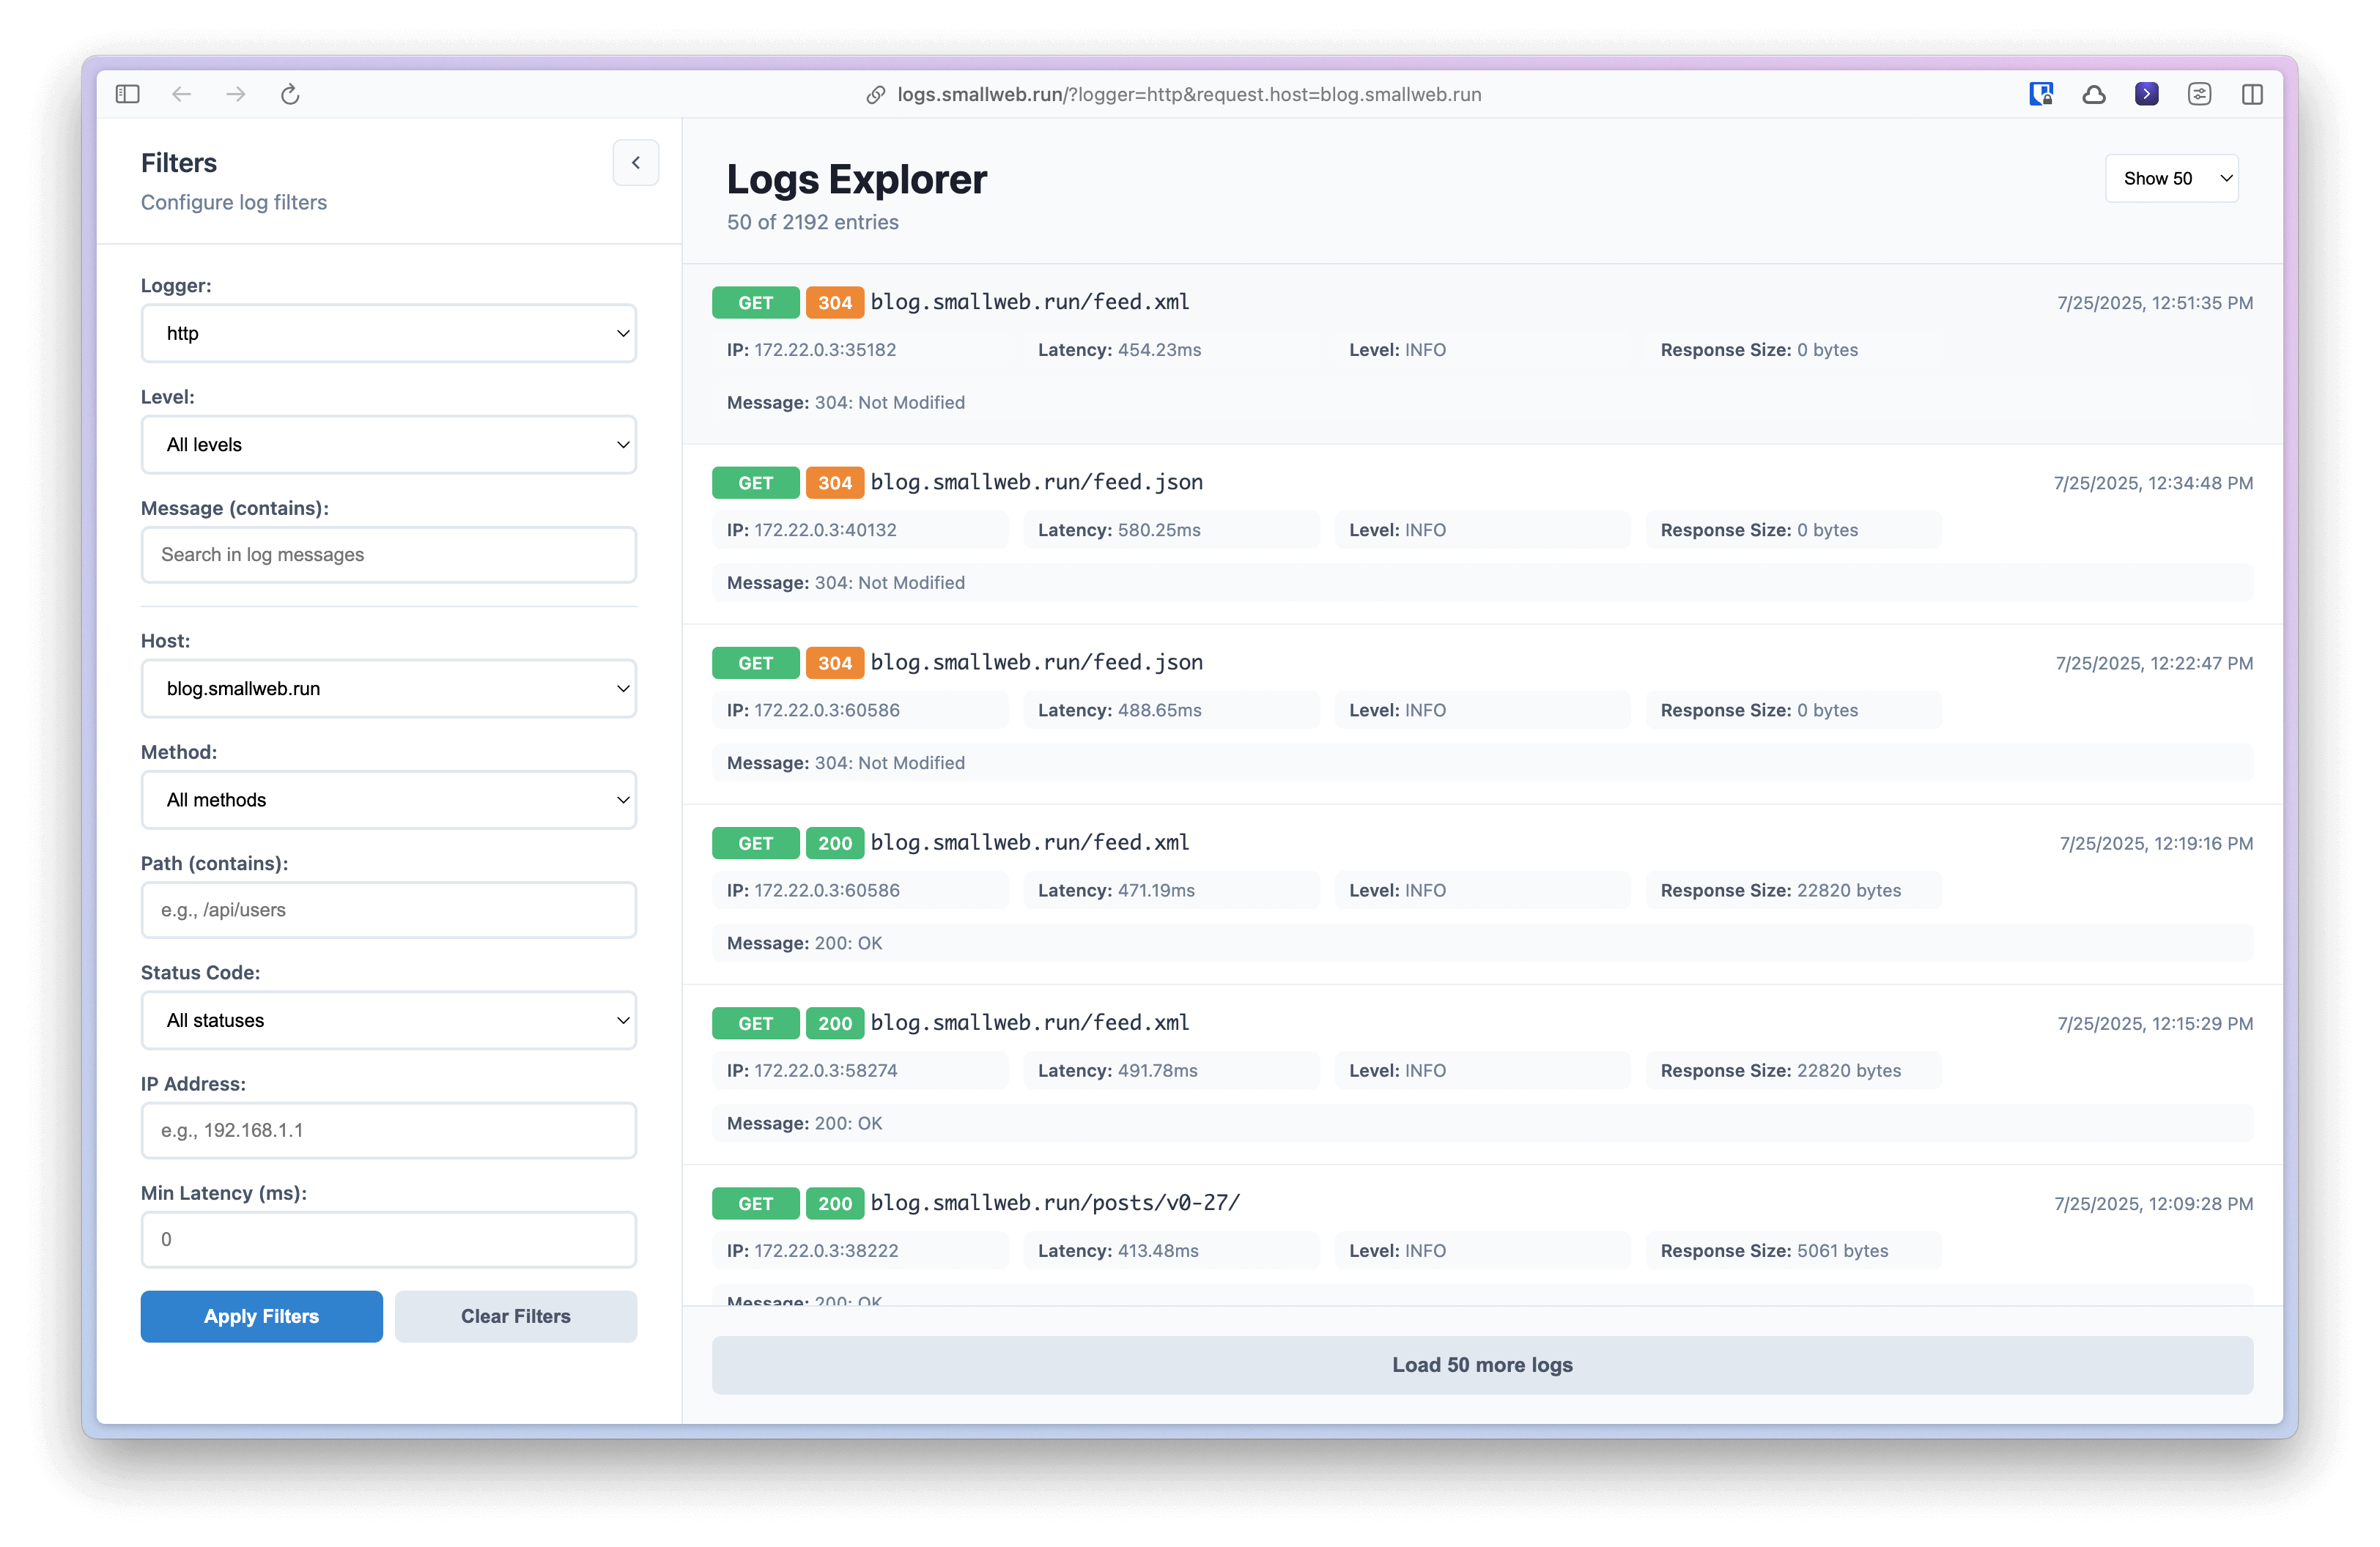Click the 50 of 2192 entries count
This screenshot has height=1547, width=2380.
click(x=812, y=222)
